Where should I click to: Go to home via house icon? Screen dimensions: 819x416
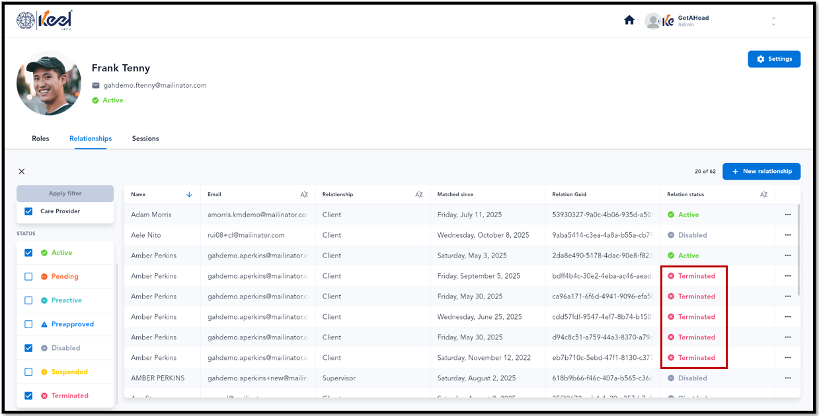[629, 20]
